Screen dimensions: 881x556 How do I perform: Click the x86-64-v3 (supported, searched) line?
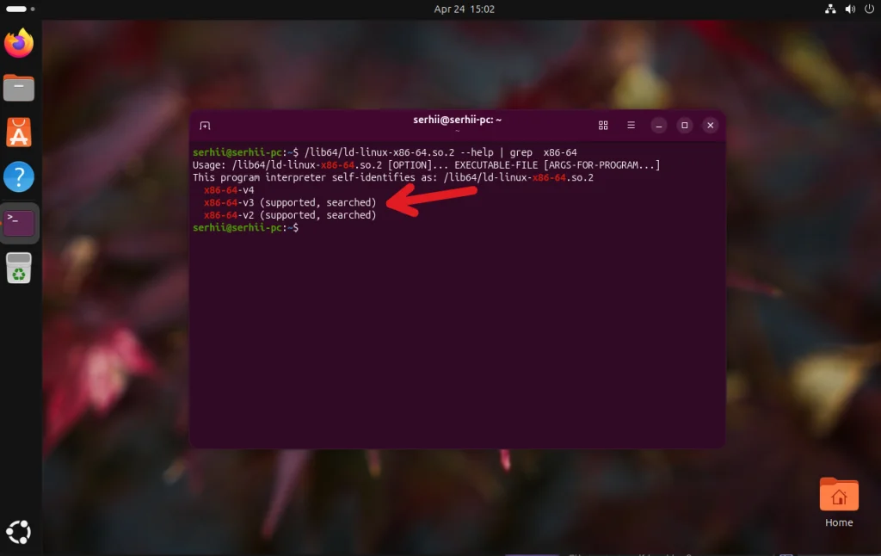(290, 202)
